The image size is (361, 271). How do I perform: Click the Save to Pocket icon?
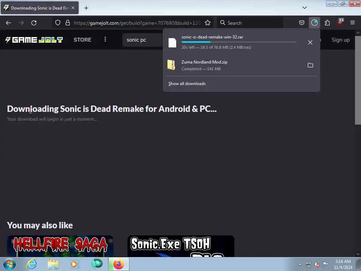point(302,23)
